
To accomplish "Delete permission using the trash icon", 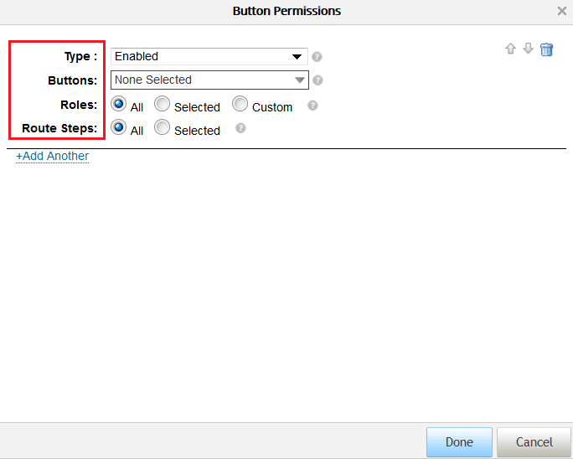I will [x=547, y=49].
